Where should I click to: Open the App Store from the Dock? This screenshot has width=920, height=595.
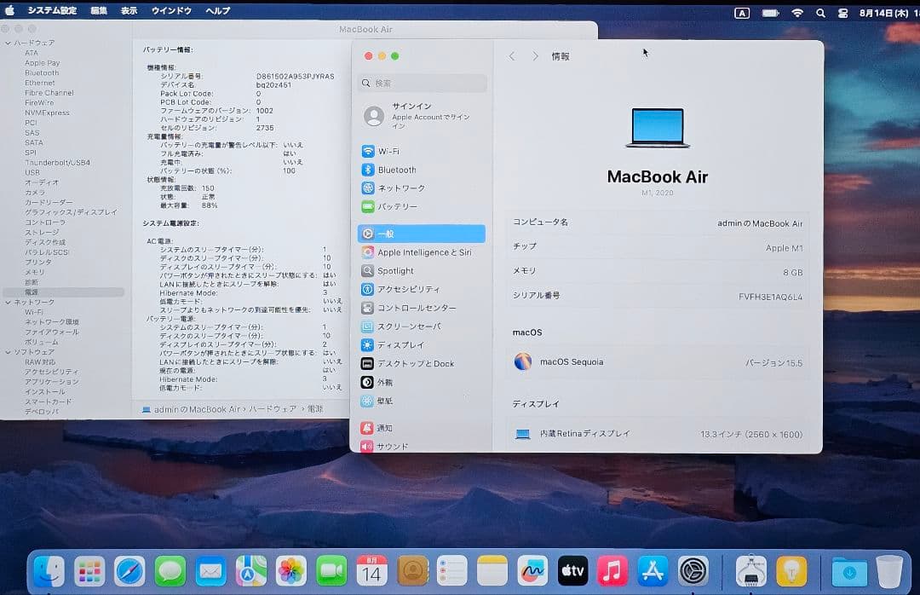(x=653, y=571)
